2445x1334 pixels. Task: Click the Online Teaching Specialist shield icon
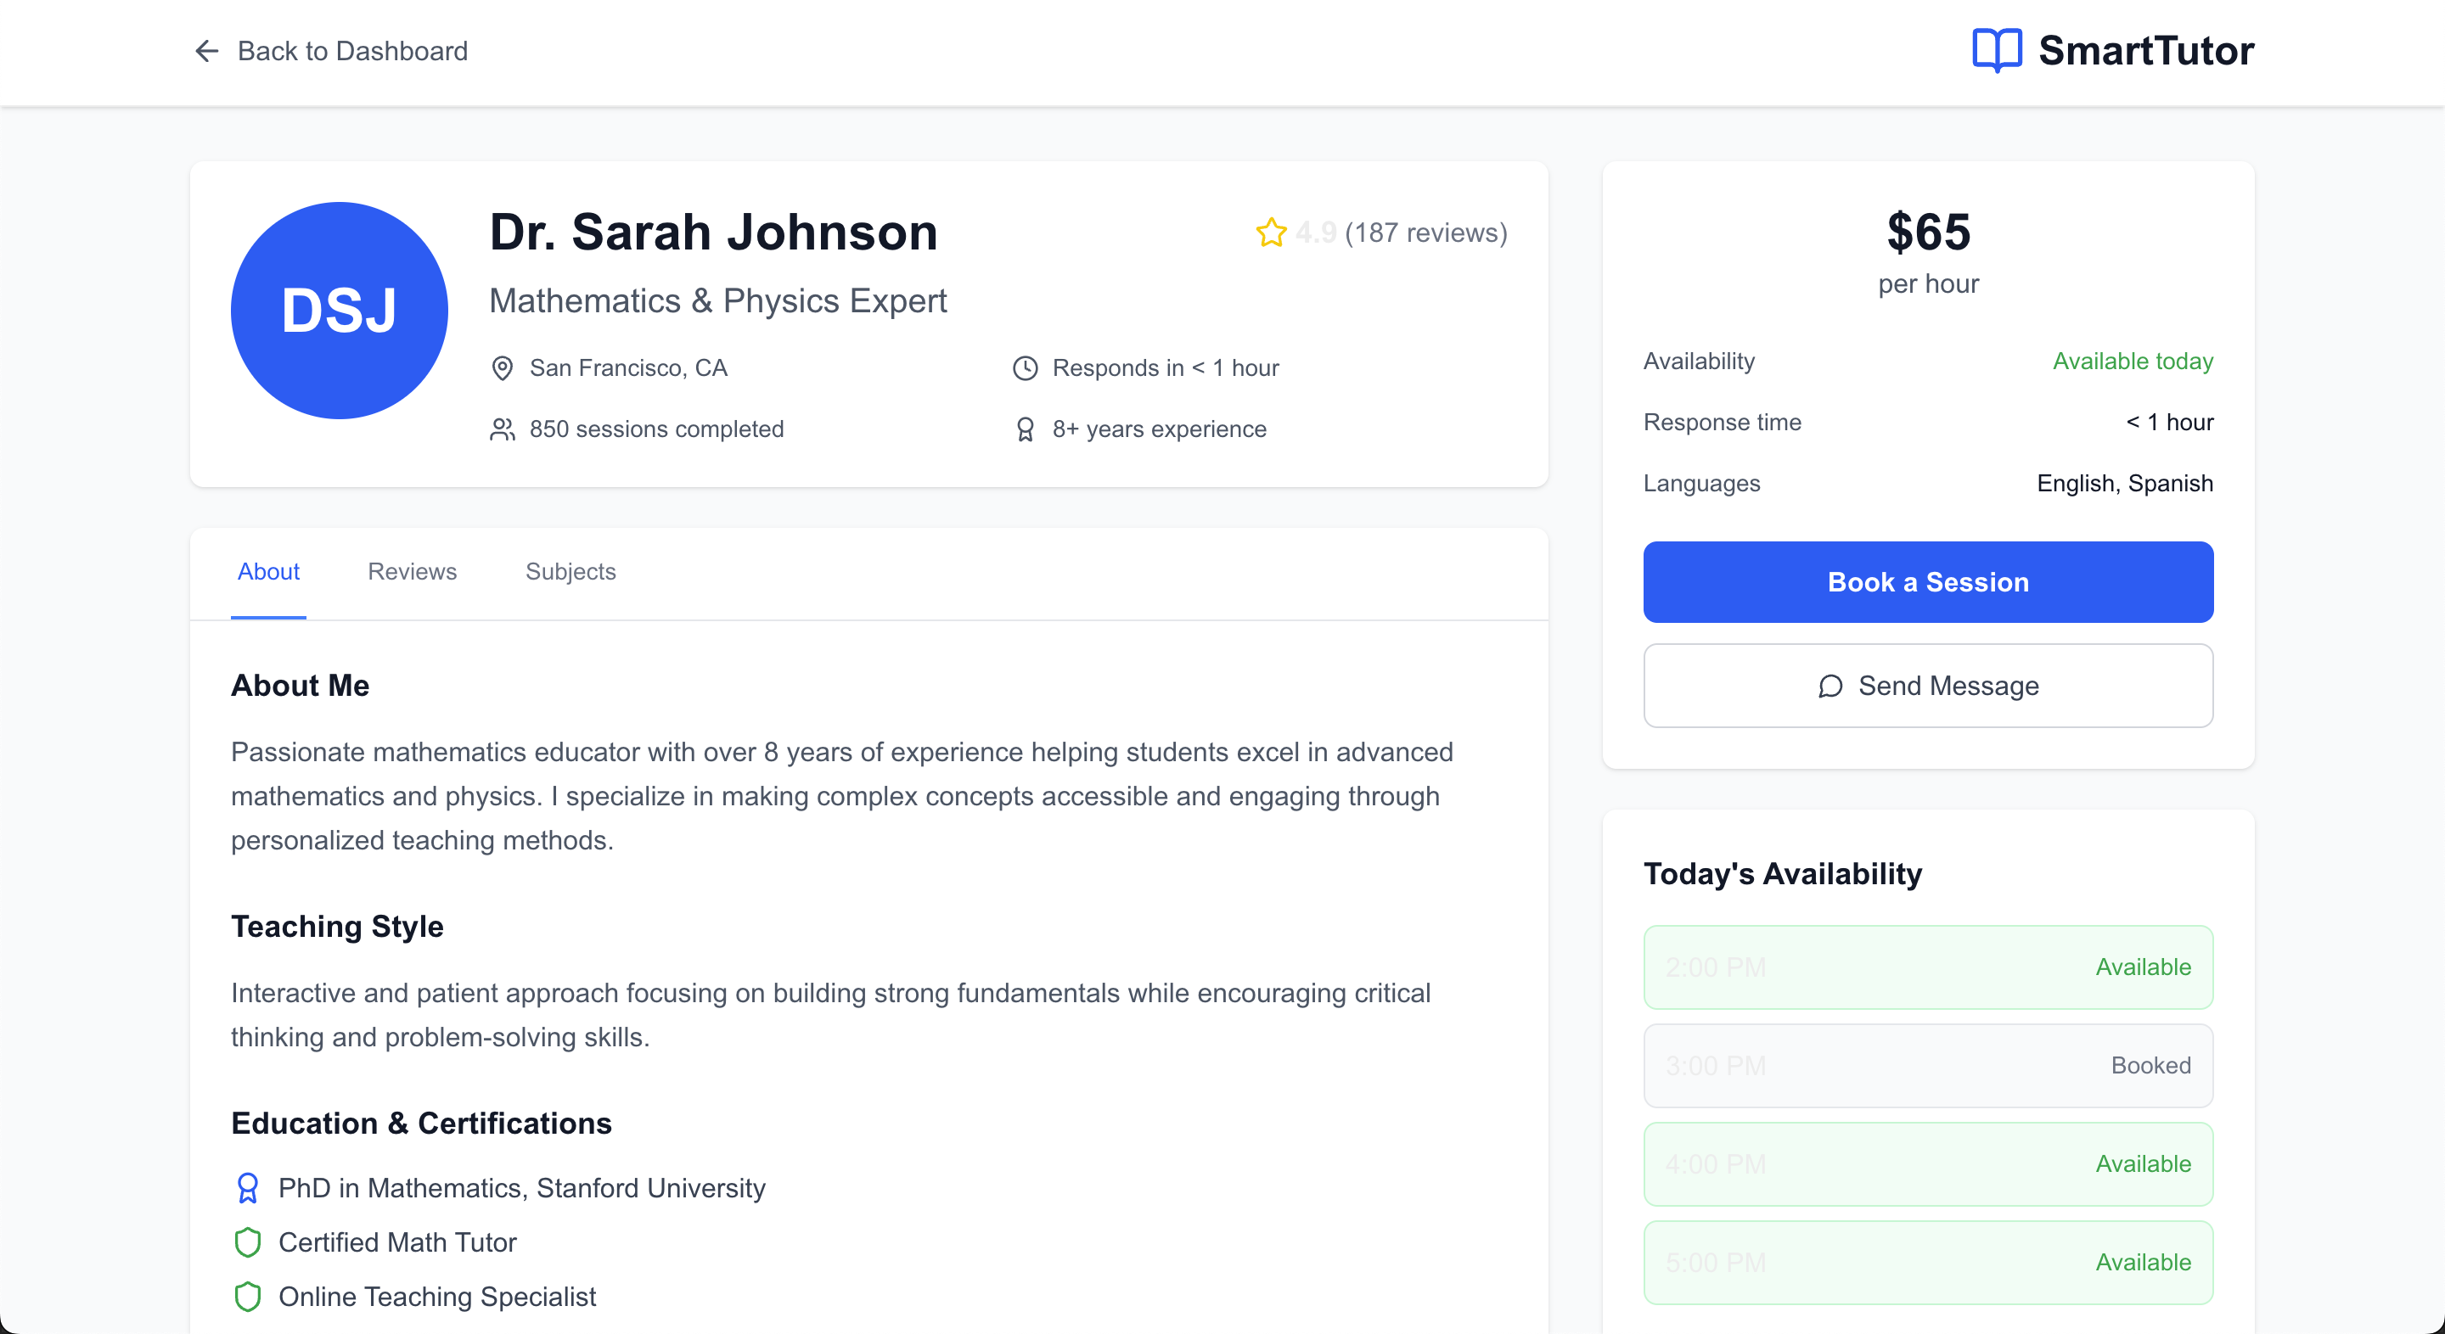[x=248, y=1296]
